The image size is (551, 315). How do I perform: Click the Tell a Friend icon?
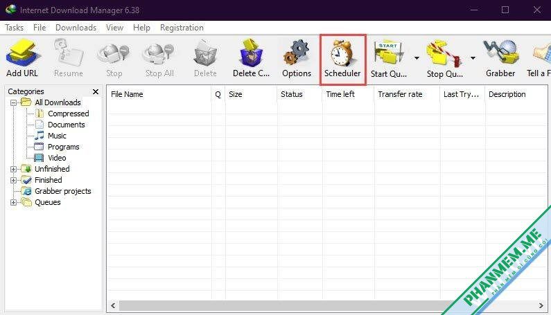tap(542, 55)
